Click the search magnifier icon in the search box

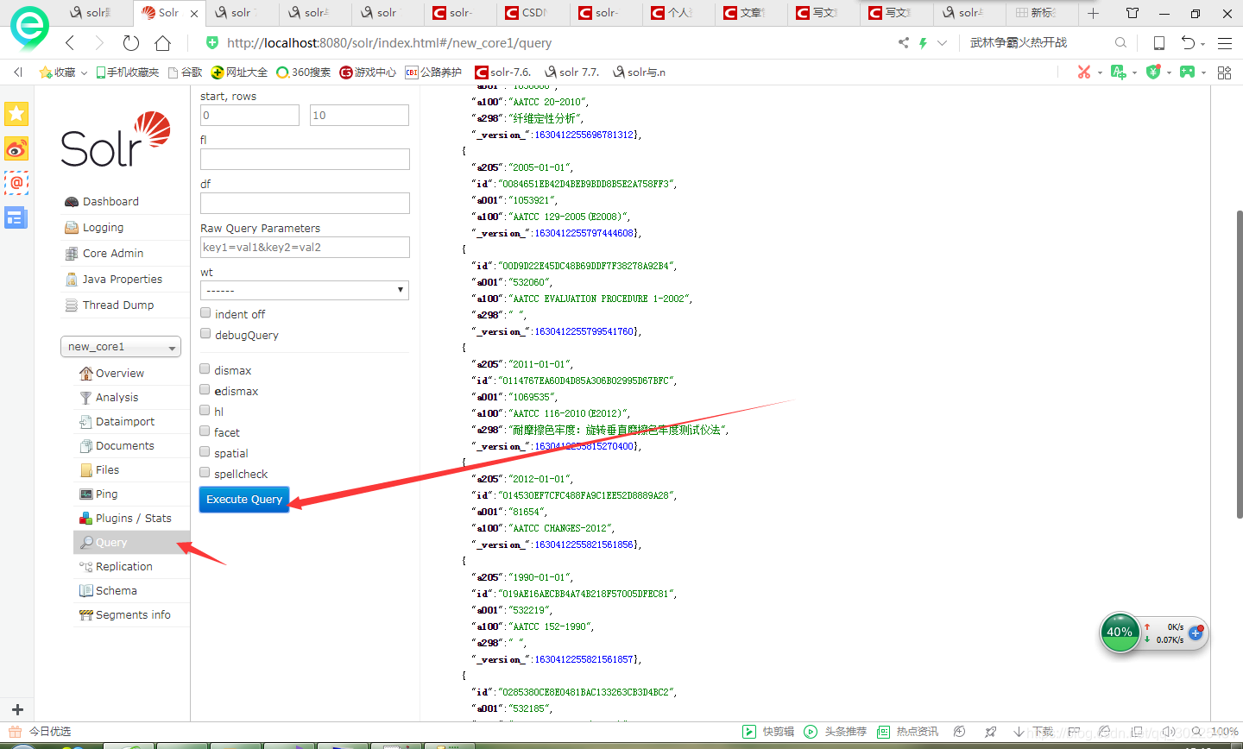(x=1120, y=42)
